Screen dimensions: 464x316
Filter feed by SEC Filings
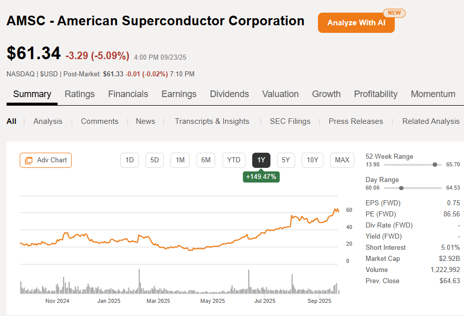pos(290,121)
